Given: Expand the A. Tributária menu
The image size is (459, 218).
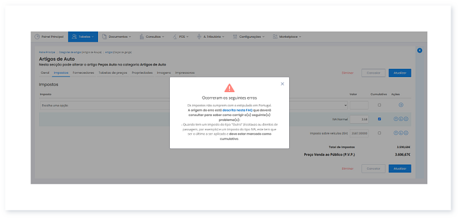Looking at the screenshot, I should [x=211, y=37].
